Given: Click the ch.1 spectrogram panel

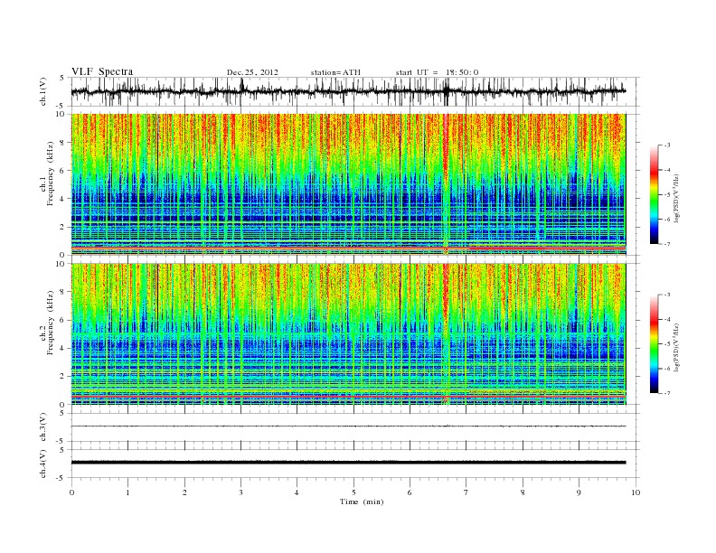Looking at the screenshot, I should [348, 184].
